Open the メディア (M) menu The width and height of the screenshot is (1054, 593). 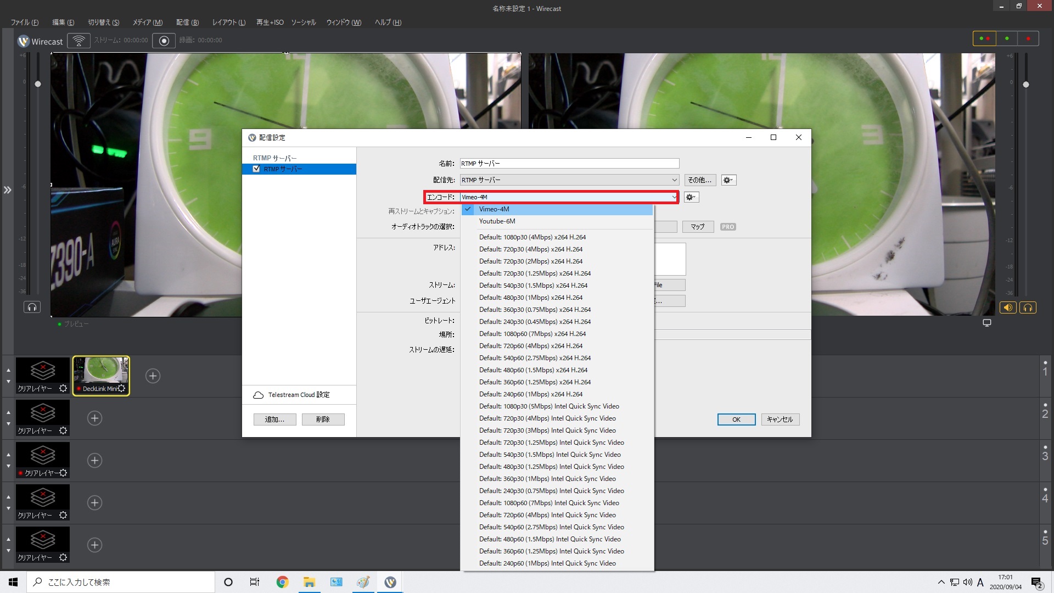click(x=148, y=23)
